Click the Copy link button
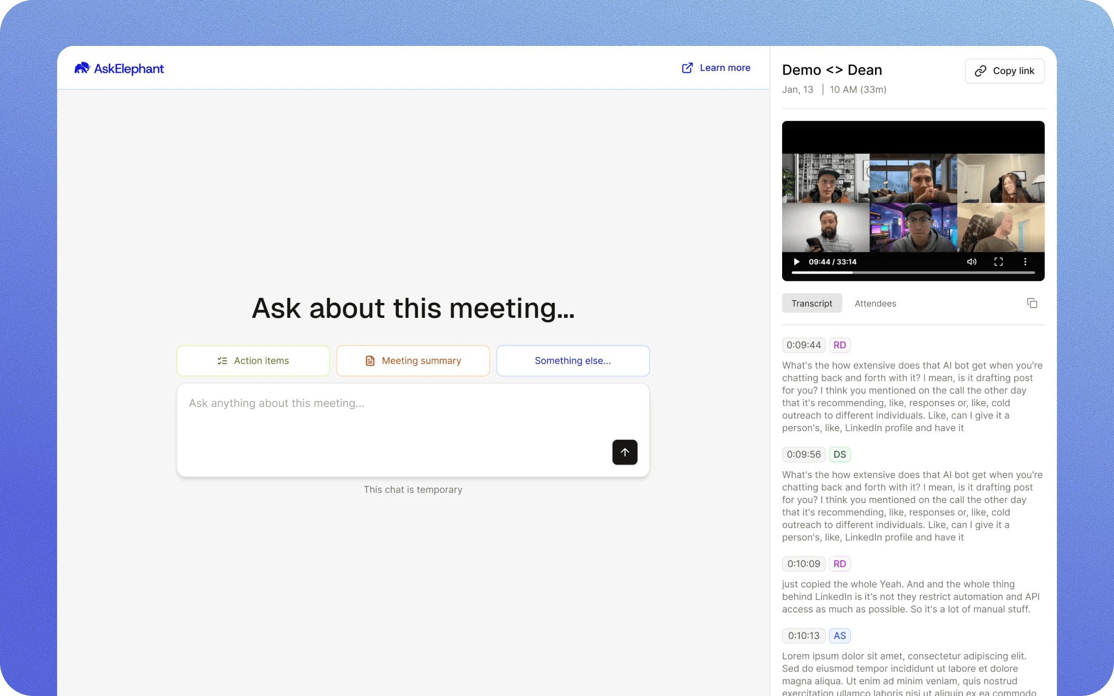Image resolution: width=1114 pixels, height=696 pixels. (1004, 71)
